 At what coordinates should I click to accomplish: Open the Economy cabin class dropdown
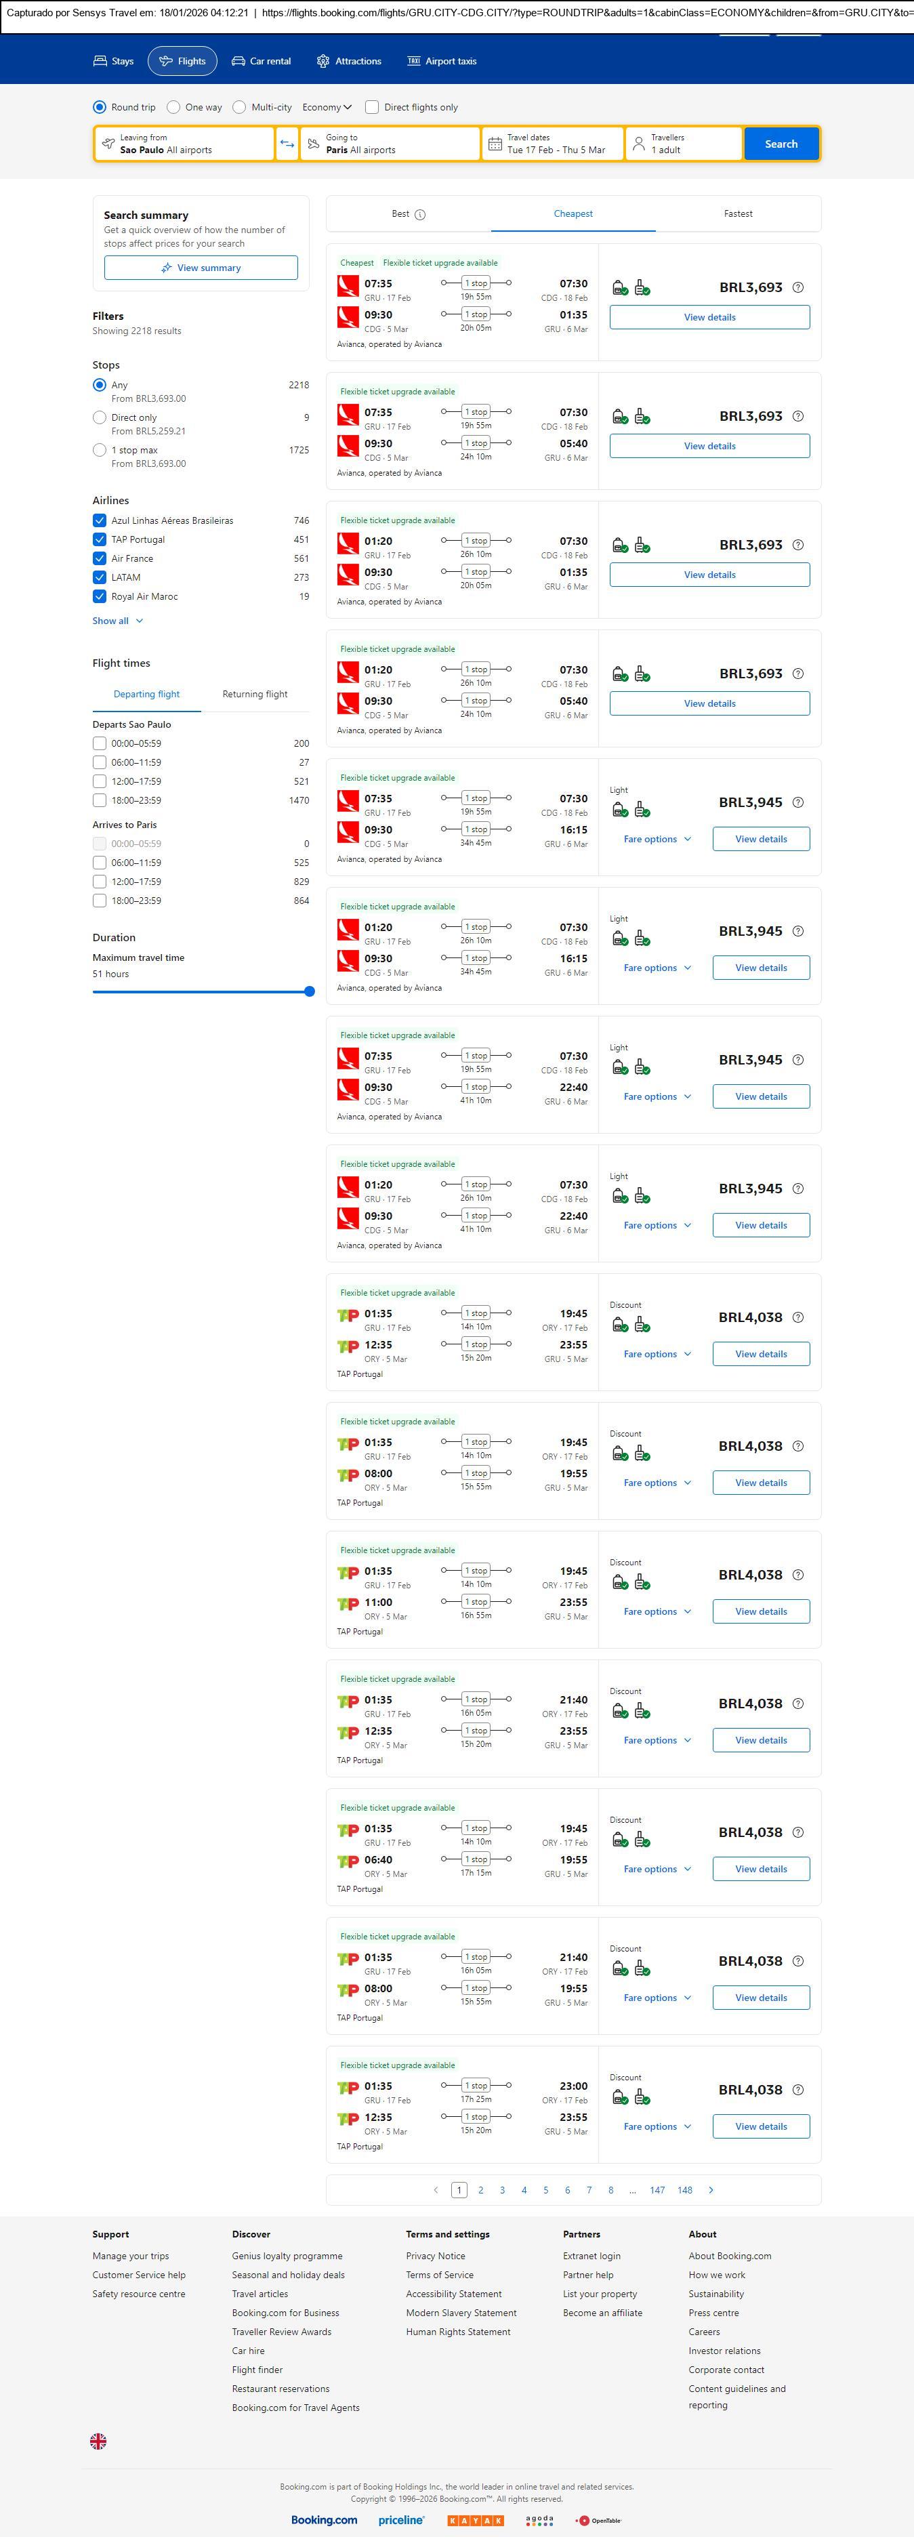(x=327, y=107)
